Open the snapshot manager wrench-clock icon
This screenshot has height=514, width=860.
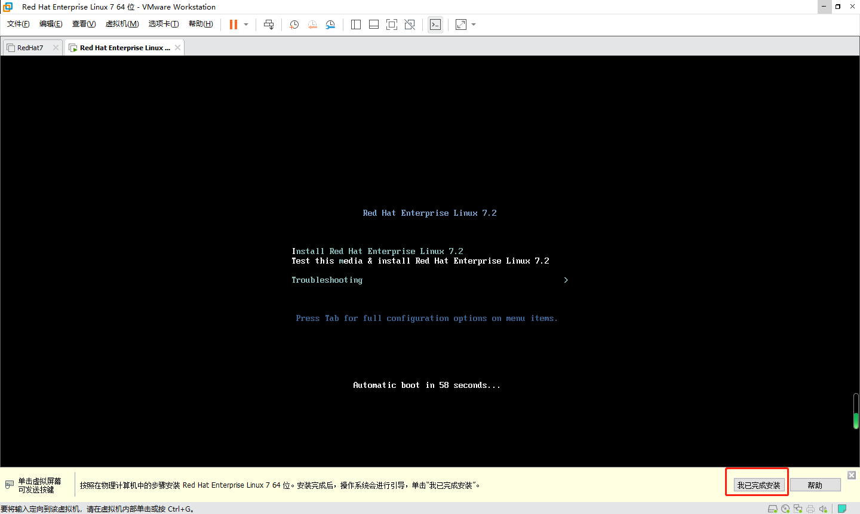click(x=330, y=25)
